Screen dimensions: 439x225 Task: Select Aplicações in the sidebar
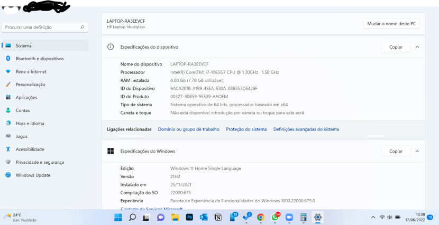click(45, 98)
